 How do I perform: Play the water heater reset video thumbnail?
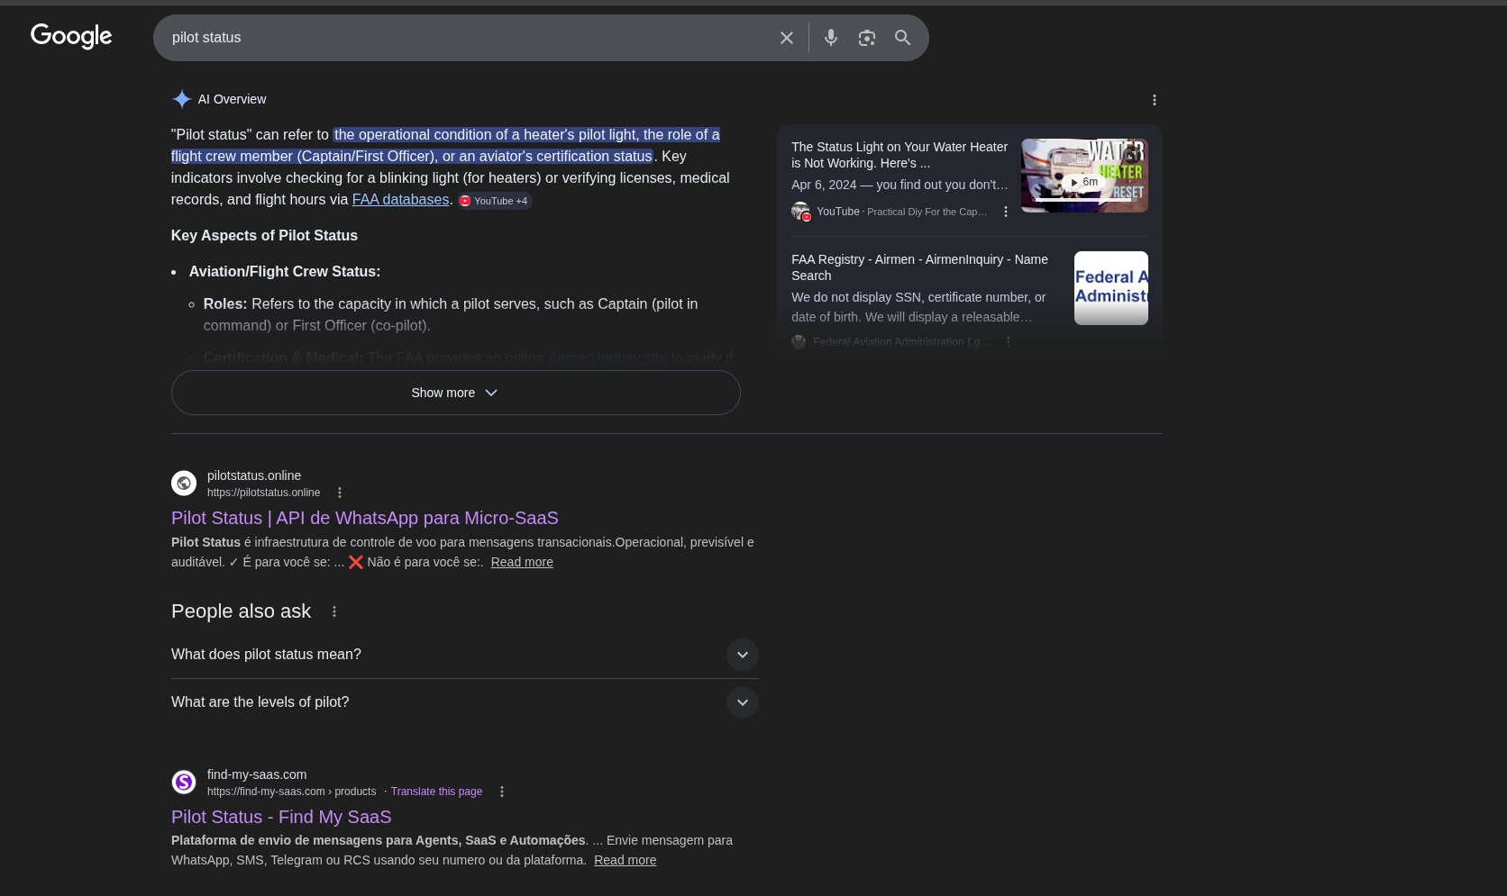click(1084, 176)
